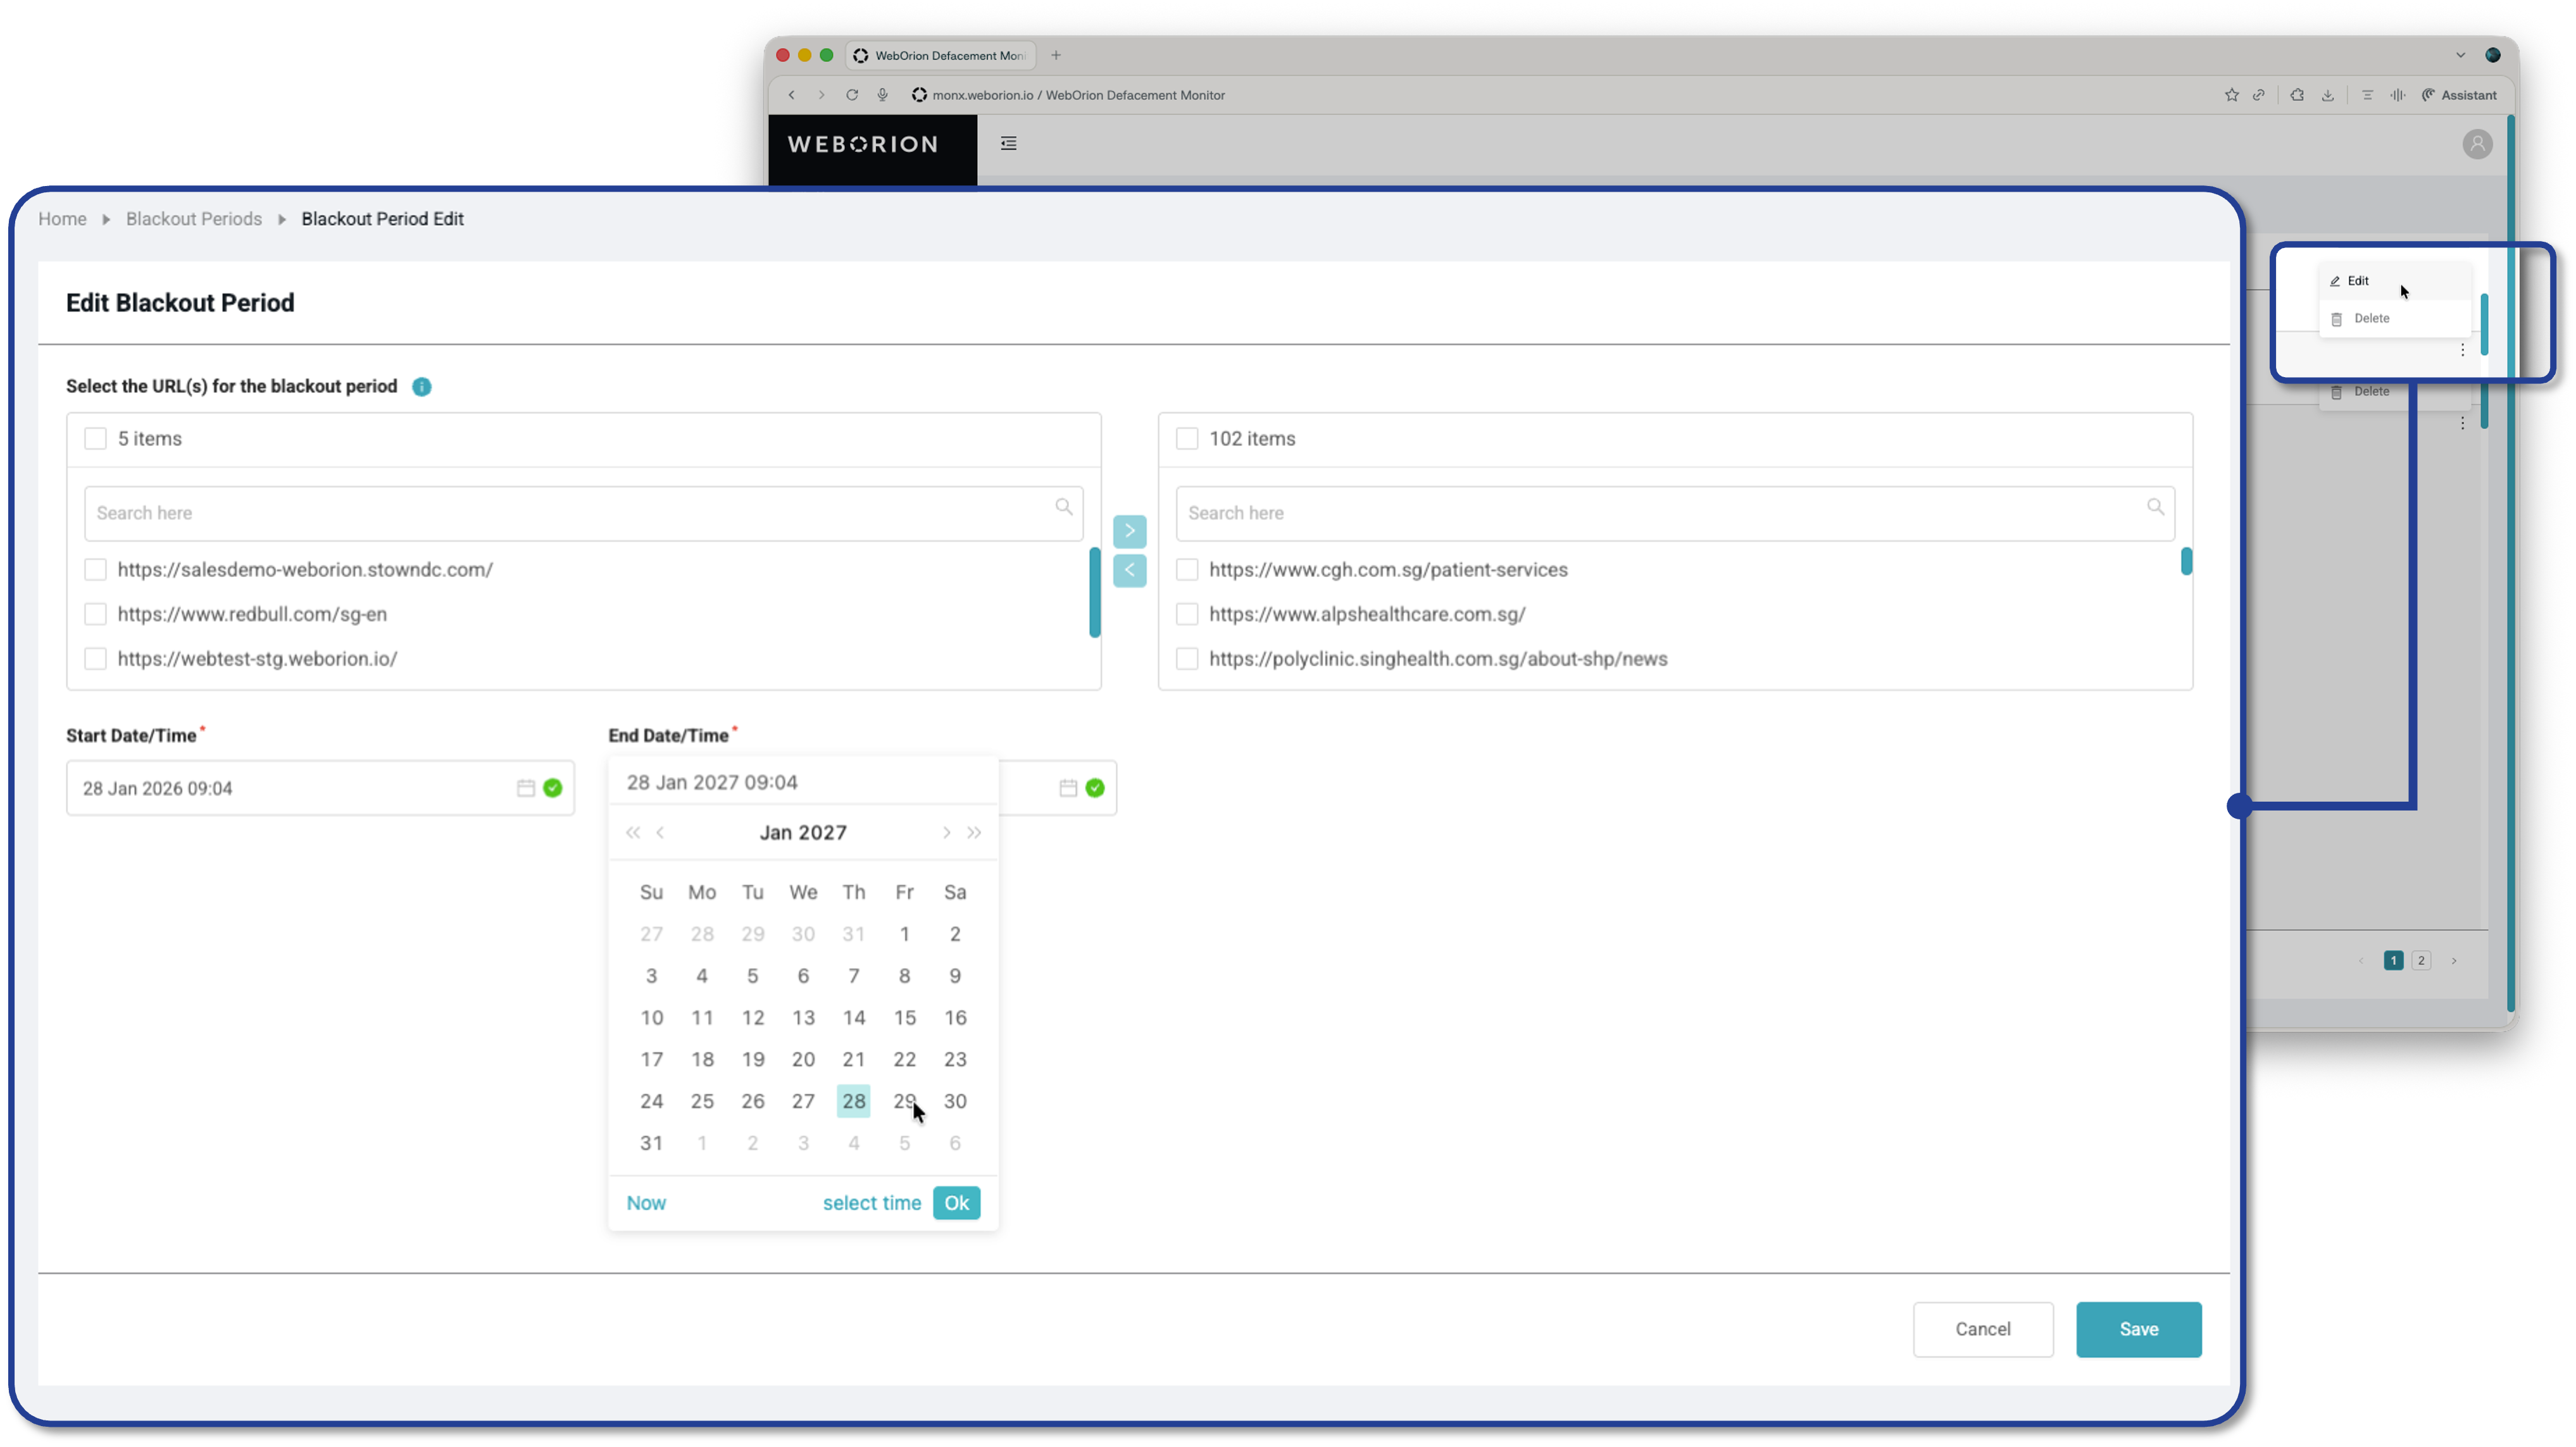Viewport: 2576px width, 1447px height.
Task: Click the select time link
Action: (871, 1203)
